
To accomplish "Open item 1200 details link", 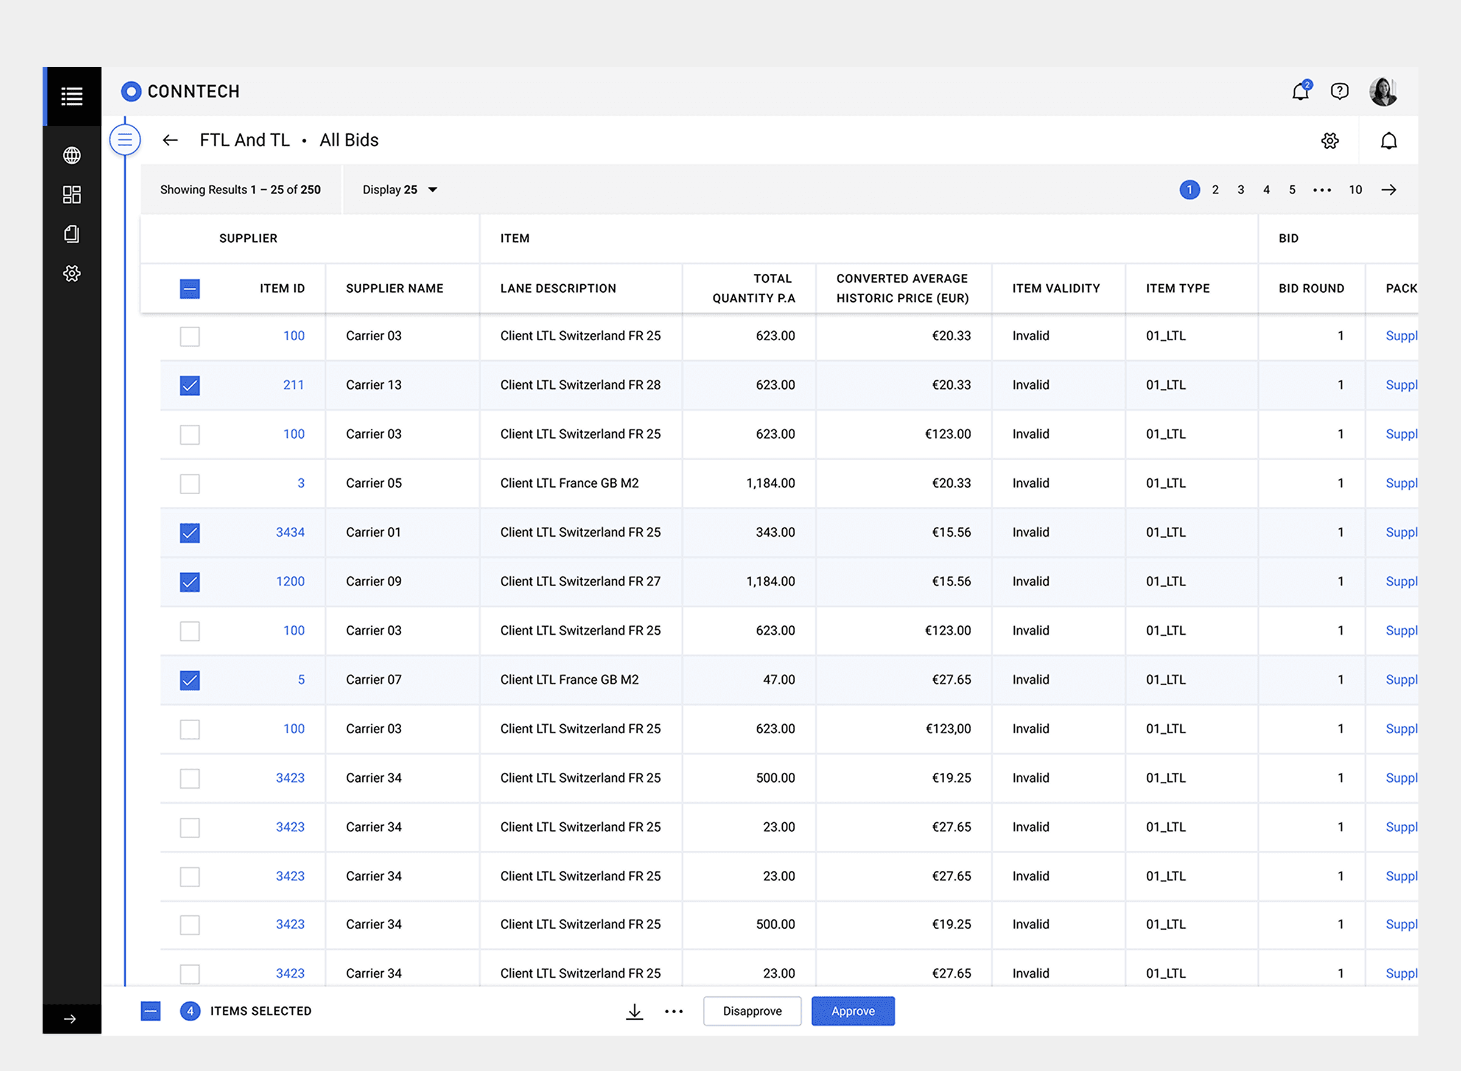I will click(x=290, y=582).
